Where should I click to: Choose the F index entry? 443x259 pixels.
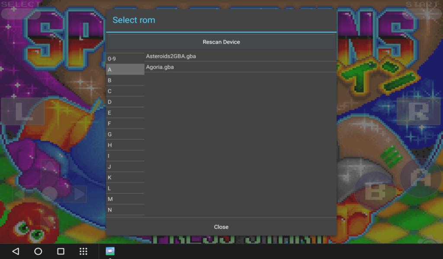pos(125,123)
